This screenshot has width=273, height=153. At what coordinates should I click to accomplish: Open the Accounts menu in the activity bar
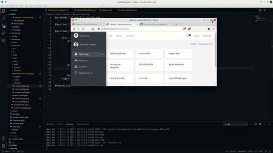click(x=3, y=139)
